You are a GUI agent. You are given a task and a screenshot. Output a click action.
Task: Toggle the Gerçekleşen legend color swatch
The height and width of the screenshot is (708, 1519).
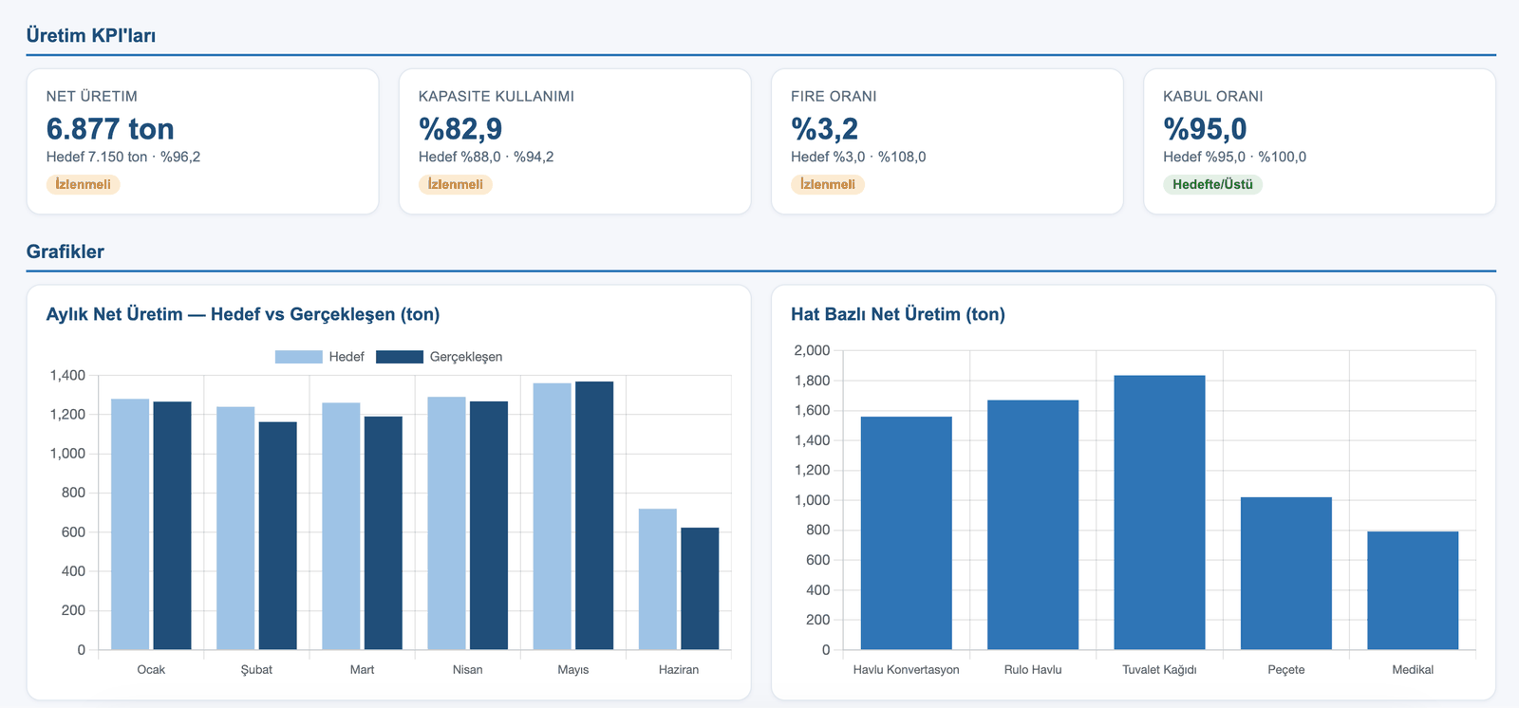(x=400, y=357)
